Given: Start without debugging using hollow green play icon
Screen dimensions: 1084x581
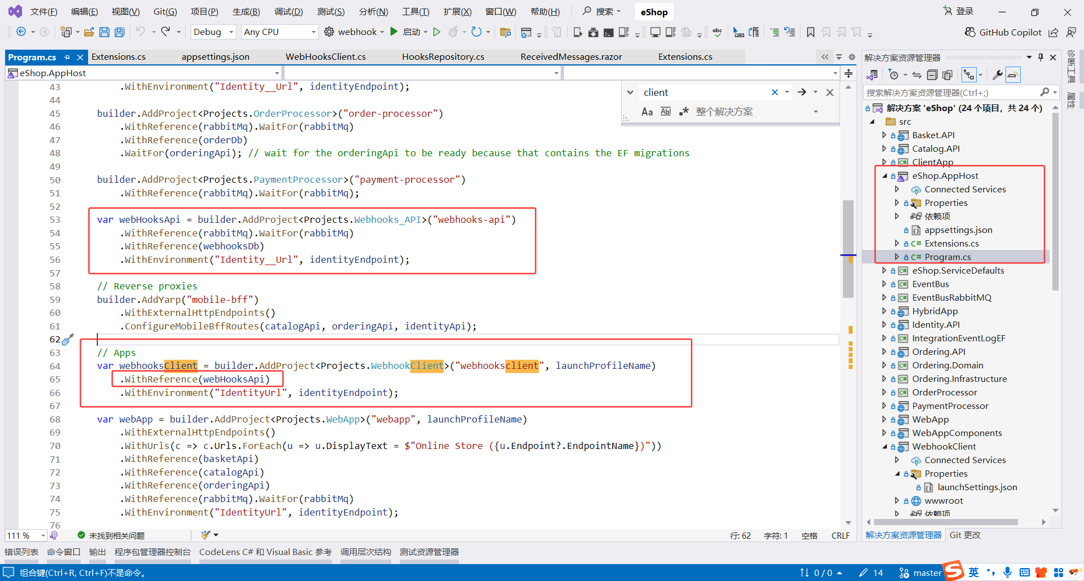Looking at the screenshot, I should (436, 32).
